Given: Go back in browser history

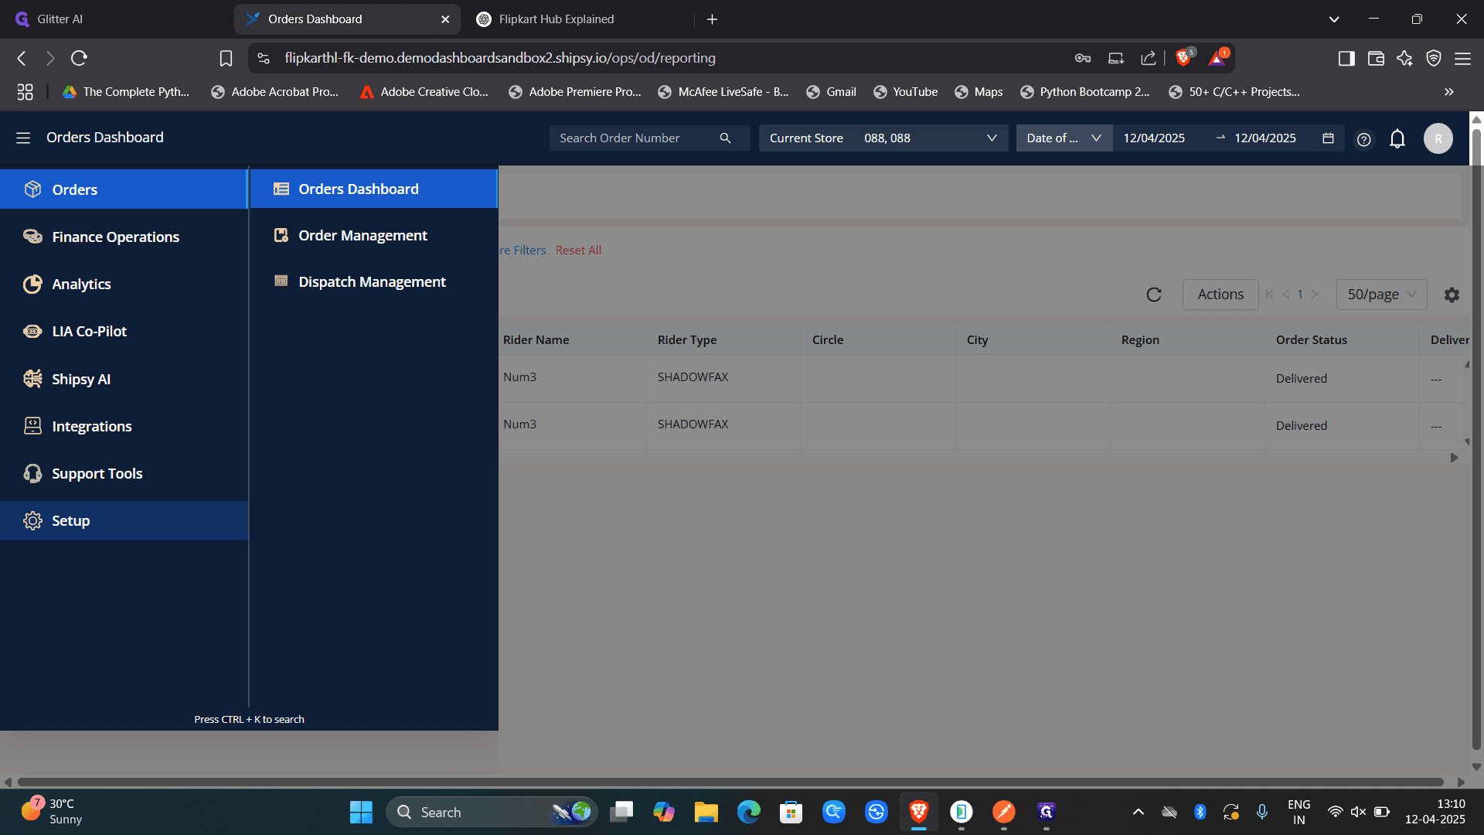Looking at the screenshot, I should (x=22, y=58).
